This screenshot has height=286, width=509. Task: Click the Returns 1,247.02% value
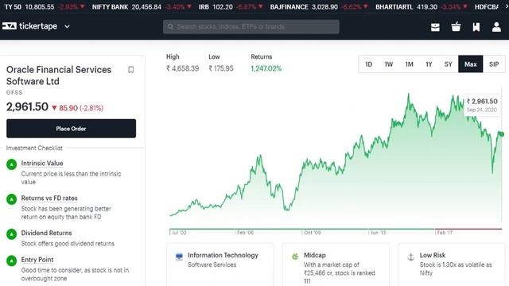[x=266, y=69]
